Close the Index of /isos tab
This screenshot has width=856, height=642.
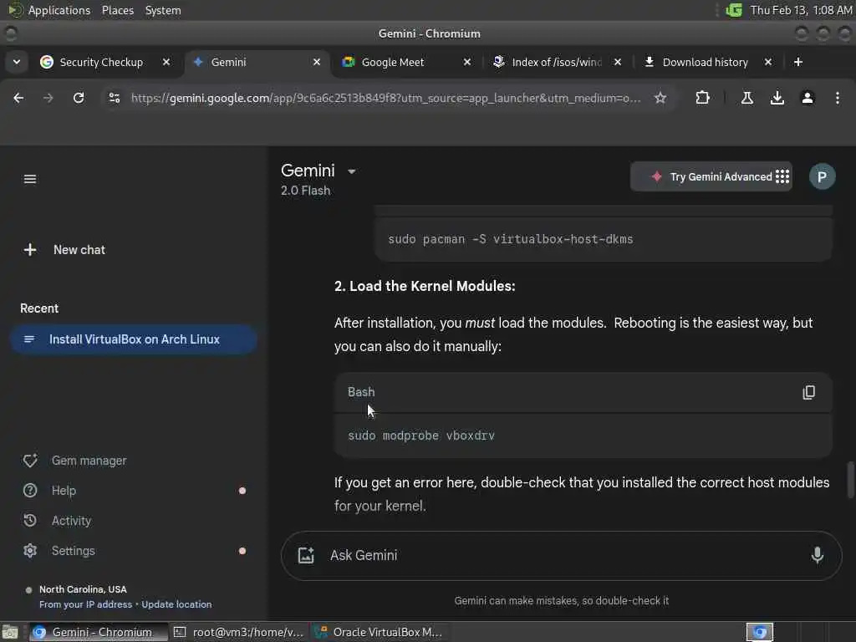click(x=618, y=62)
